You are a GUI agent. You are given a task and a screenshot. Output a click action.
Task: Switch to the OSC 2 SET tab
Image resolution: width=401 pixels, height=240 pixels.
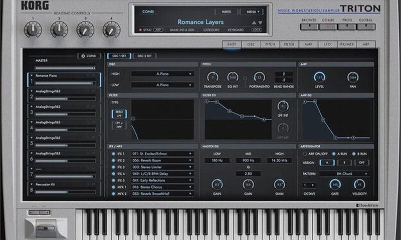144,56
